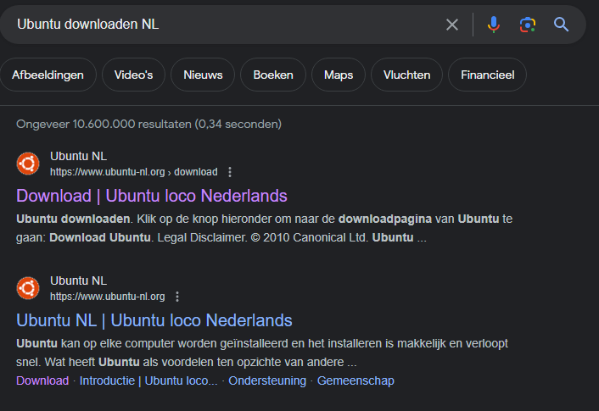Select the Boeken filter chip
This screenshot has height=411, width=599.
coord(272,75)
